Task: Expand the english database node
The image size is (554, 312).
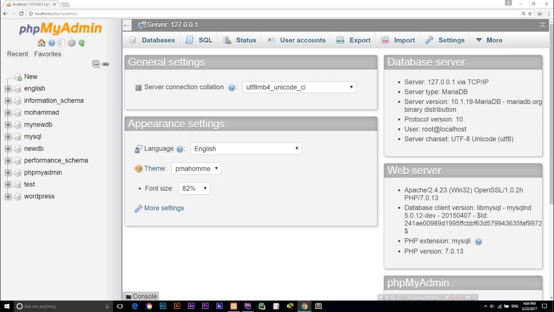Action: point(8,89)
